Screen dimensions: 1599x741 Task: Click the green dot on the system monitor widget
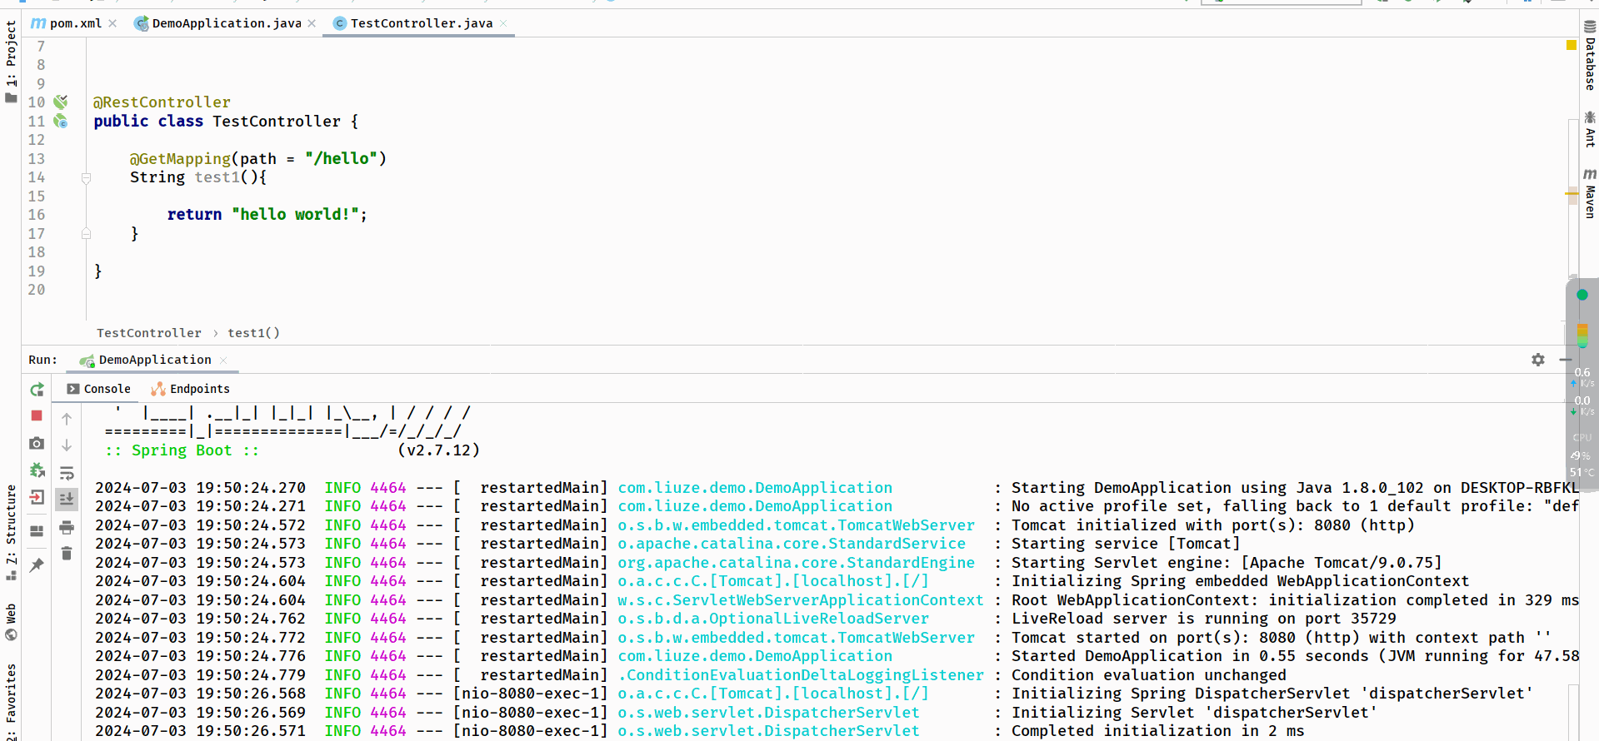click(1582, 295)
